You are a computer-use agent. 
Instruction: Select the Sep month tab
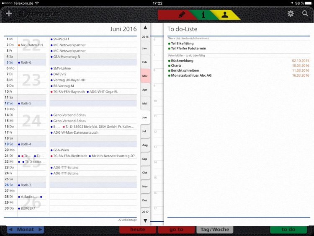(144, 159)
